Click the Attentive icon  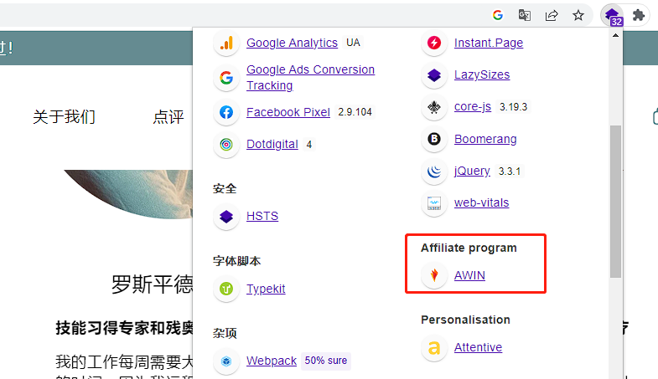point(434,347)
